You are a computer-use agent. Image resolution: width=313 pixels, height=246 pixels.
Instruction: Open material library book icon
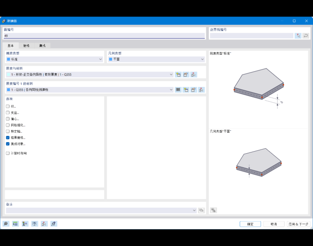[178, 90]
